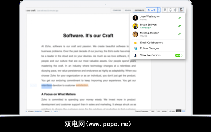Open the settings gear icon
Image resolution: width=211 pixels, height=132 pixels.
point(176,10)
